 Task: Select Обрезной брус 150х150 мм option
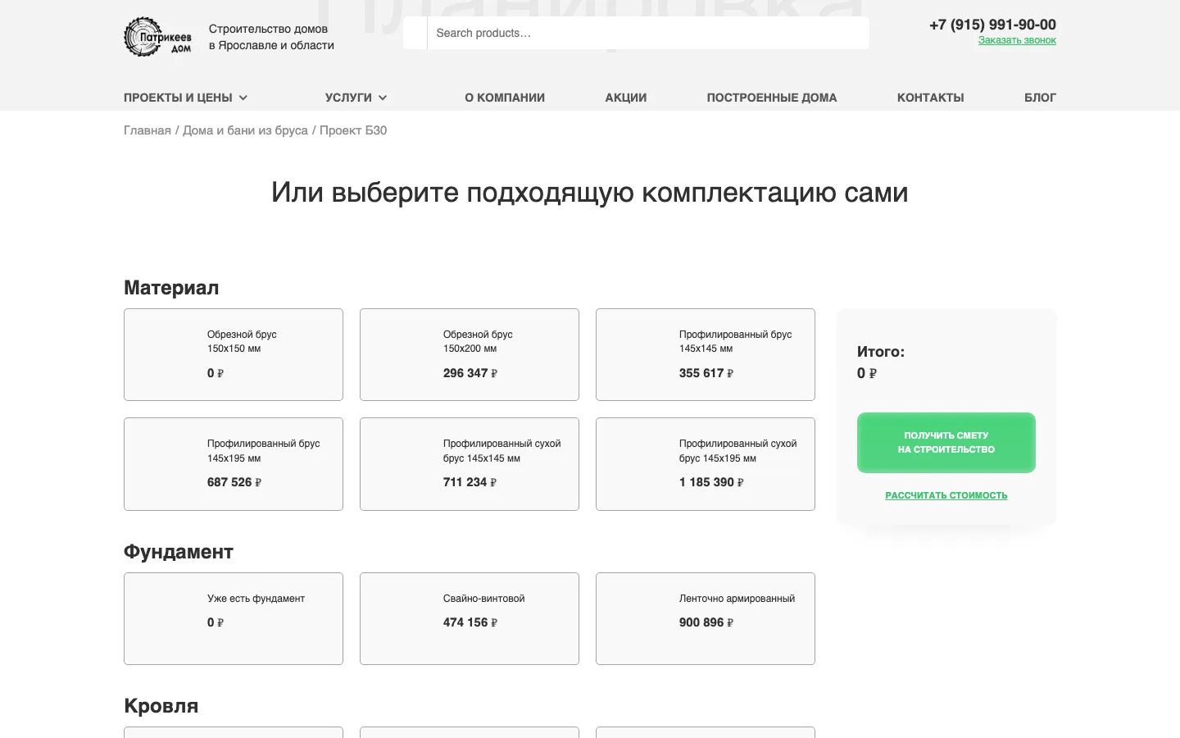click(x=234, y=354)
